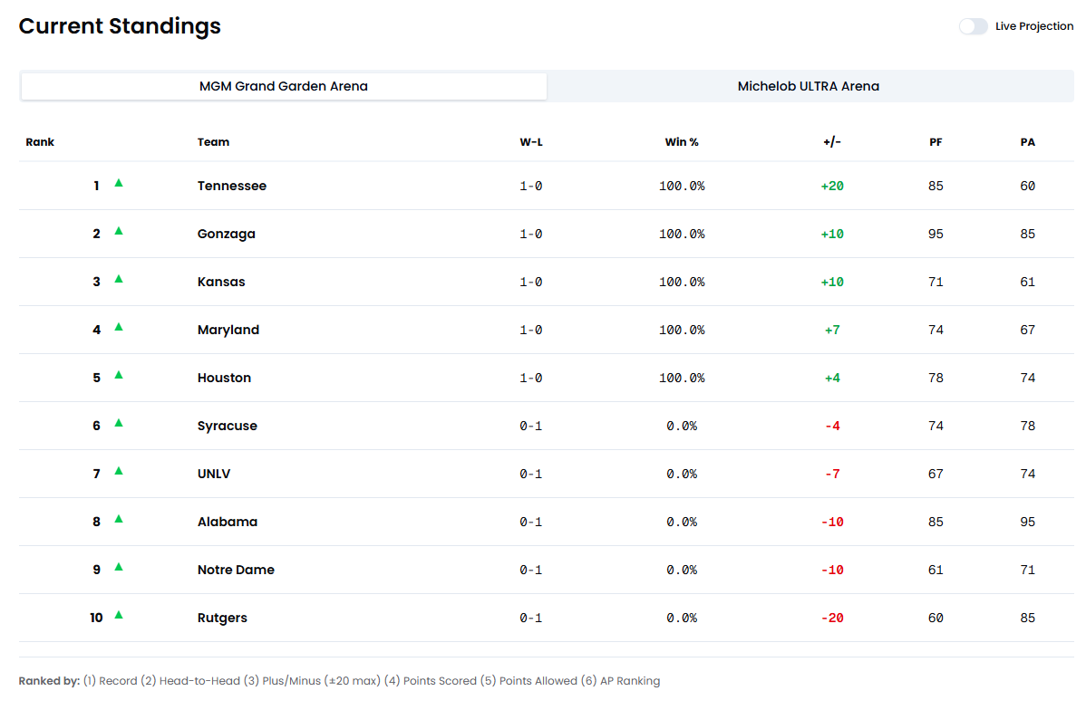Image resolution: width=1086 pixels, height=710 pixels.
Task: Open the Notre Dame team row
Action: click(236, 570)
